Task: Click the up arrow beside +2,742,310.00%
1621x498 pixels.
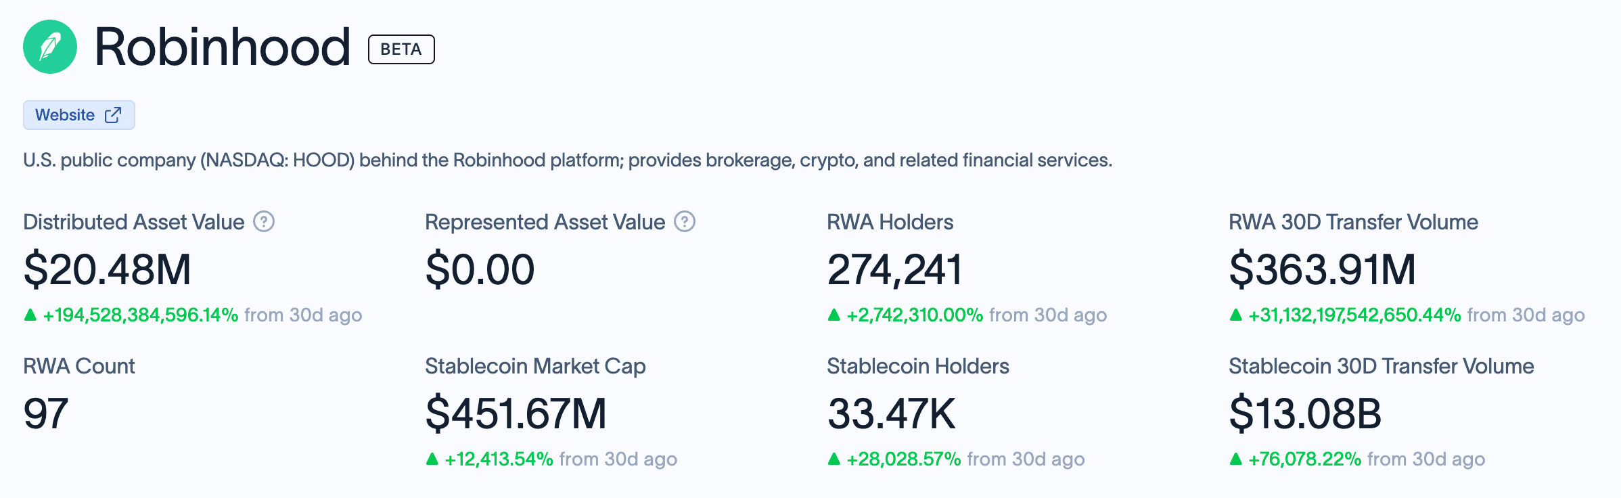Action: [x=834, y=315]
